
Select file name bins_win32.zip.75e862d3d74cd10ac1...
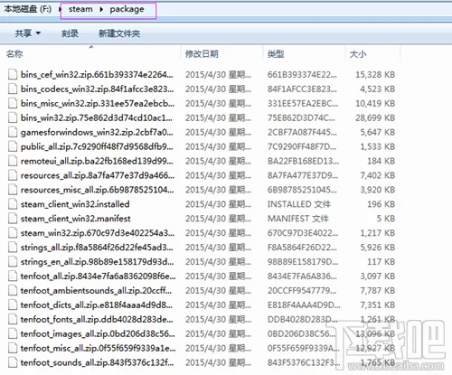point(97,117)
